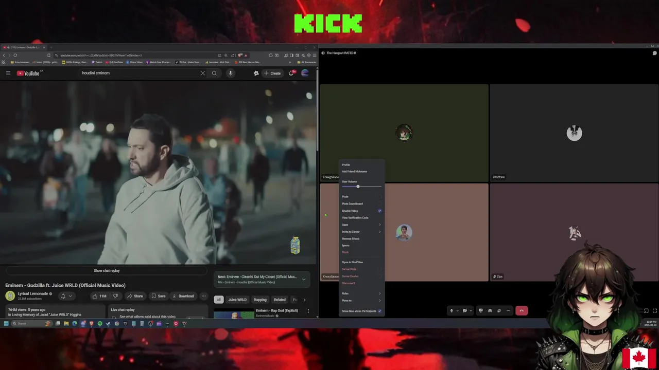Expand the Next: Eminem mix playlist panel
659x370 pixels.
click(x=304, y=279)
